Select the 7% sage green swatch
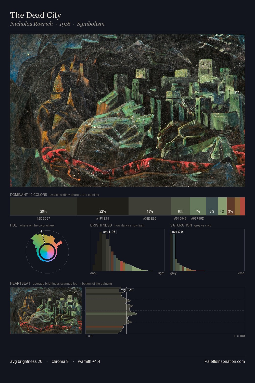 (198, 206)
